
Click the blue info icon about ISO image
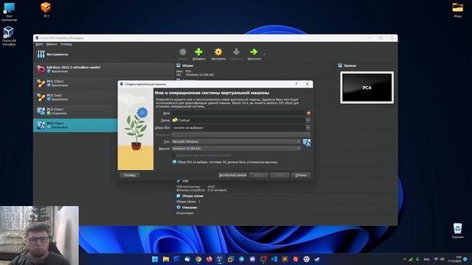[x=174, y=162]
